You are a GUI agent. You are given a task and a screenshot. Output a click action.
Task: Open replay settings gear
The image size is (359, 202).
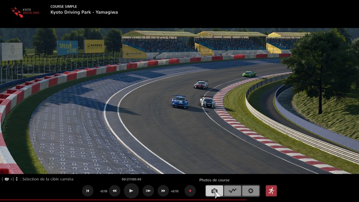(250, 191)
